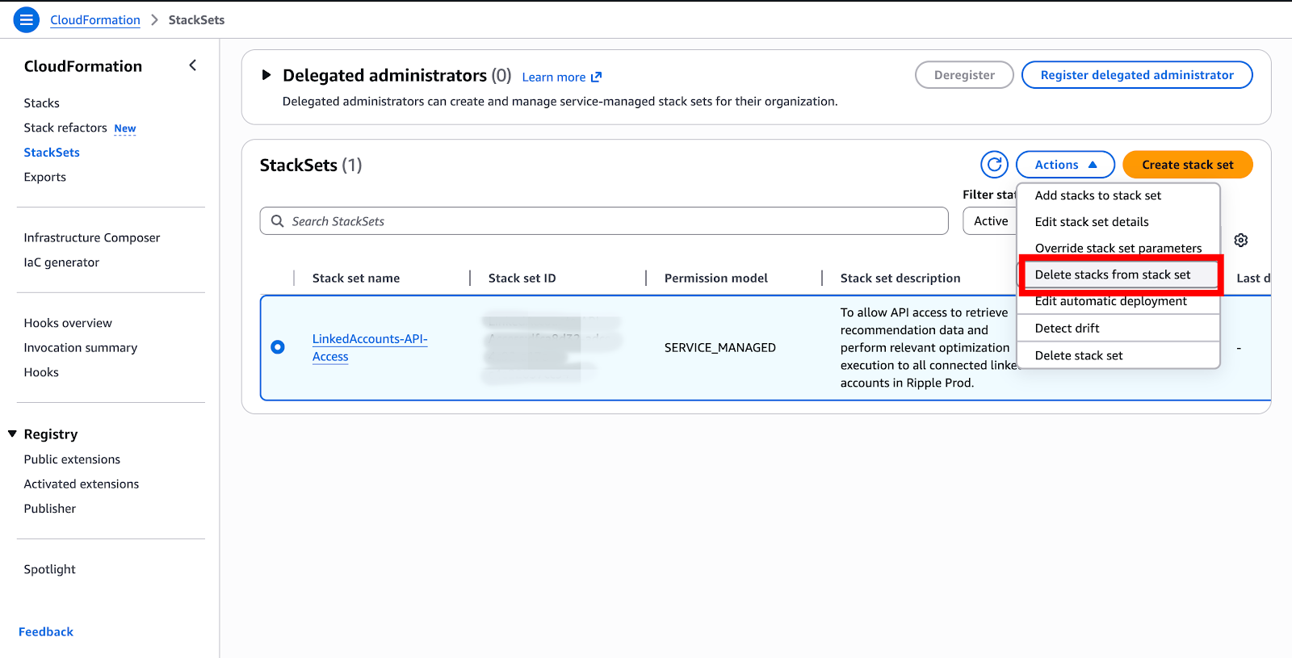Open StackSets sidebar item
The height and width of the screenshot is (658, 1292).
tap(52, 153)
